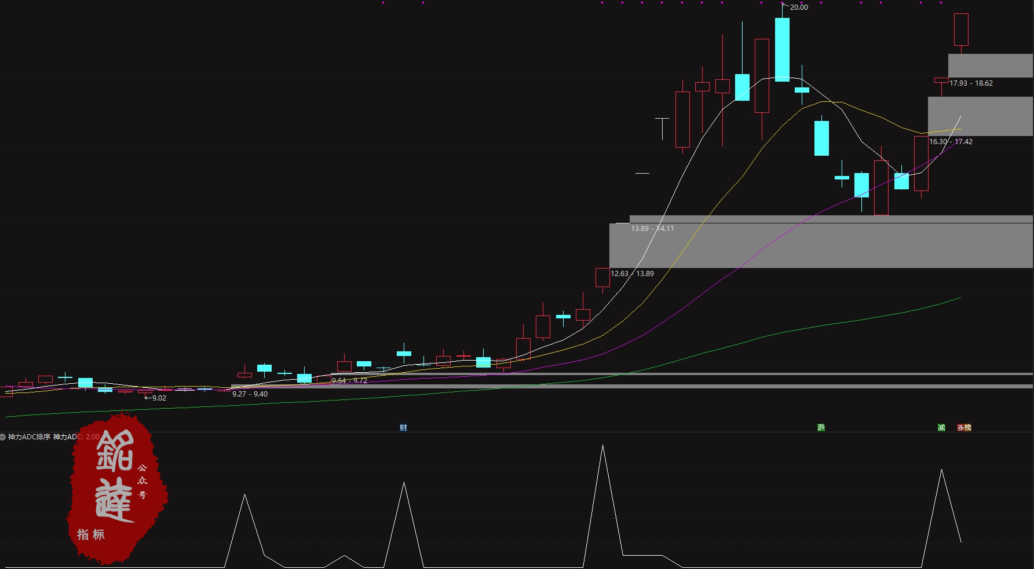Click the cyan candle under the 20.00 label
1034x569 pixels.
tap(782, 49)
